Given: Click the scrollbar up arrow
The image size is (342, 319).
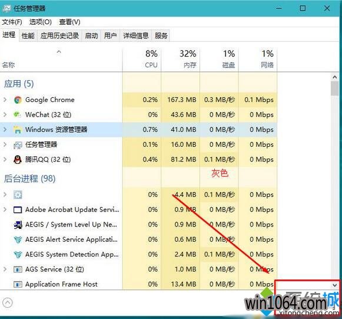Looking at the screenshot, I should tap(334, 77).
